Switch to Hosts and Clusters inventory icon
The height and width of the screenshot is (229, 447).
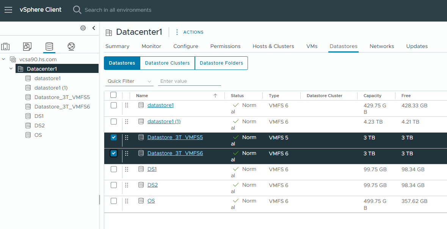(x=5, y=46)
